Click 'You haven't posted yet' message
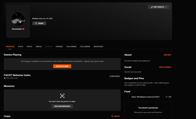 [148, 108]
